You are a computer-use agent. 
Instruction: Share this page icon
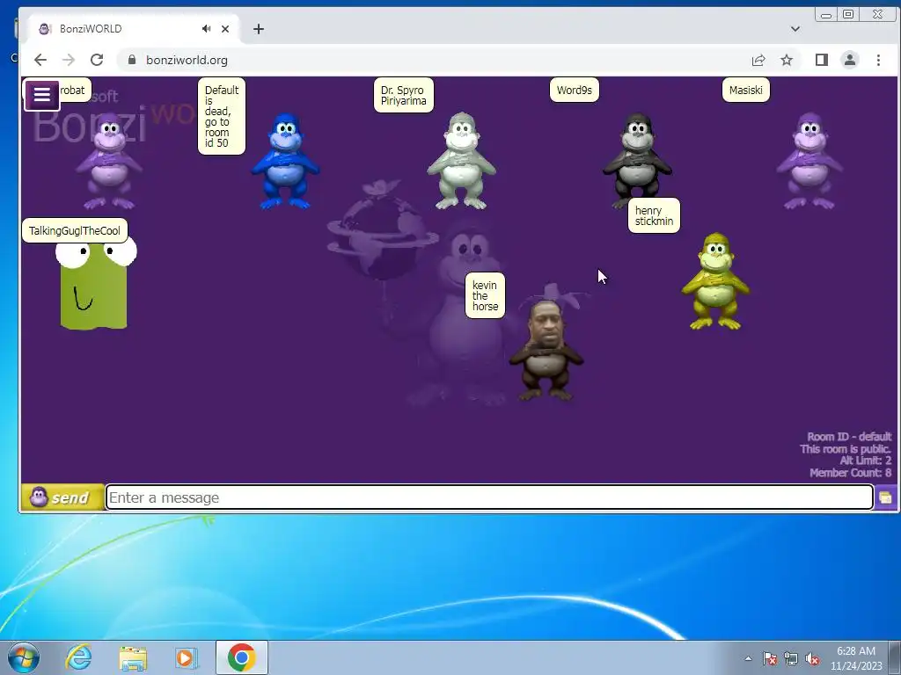tap(758, 60)
